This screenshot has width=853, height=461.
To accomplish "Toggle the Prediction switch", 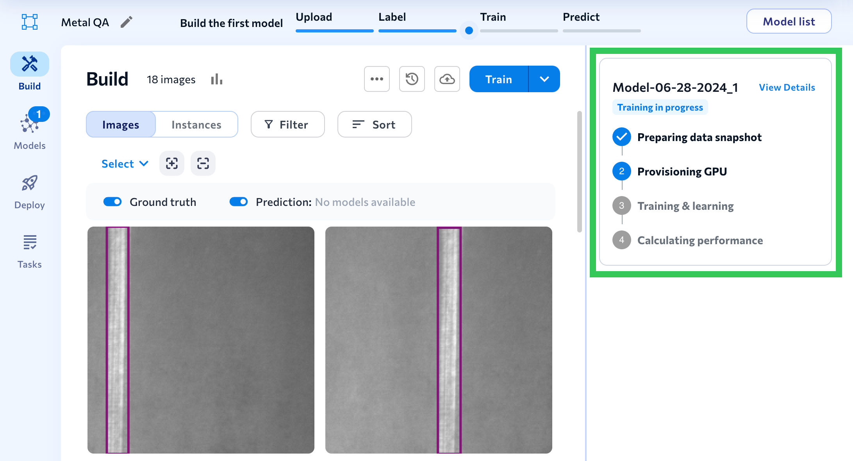I will point(239,202).
